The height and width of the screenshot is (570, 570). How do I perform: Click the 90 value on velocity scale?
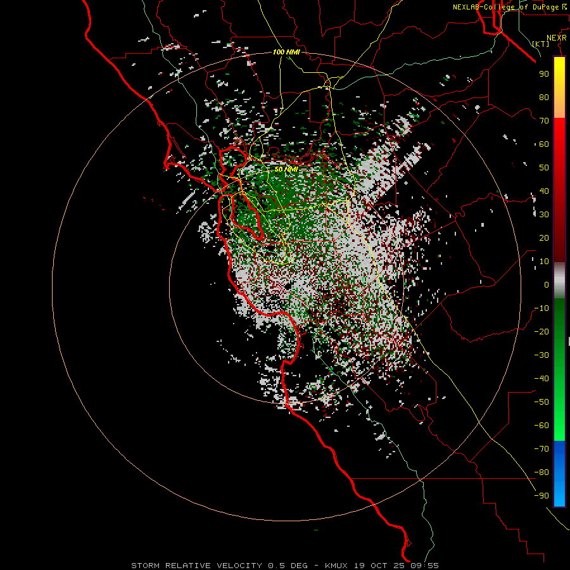click(x=544, y=74)
